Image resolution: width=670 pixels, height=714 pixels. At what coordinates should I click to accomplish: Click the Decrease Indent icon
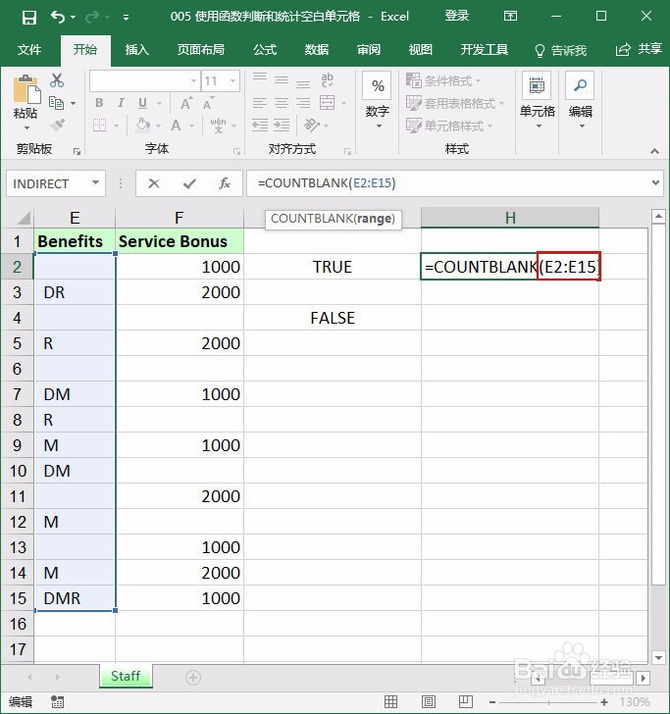click(260, 125)
